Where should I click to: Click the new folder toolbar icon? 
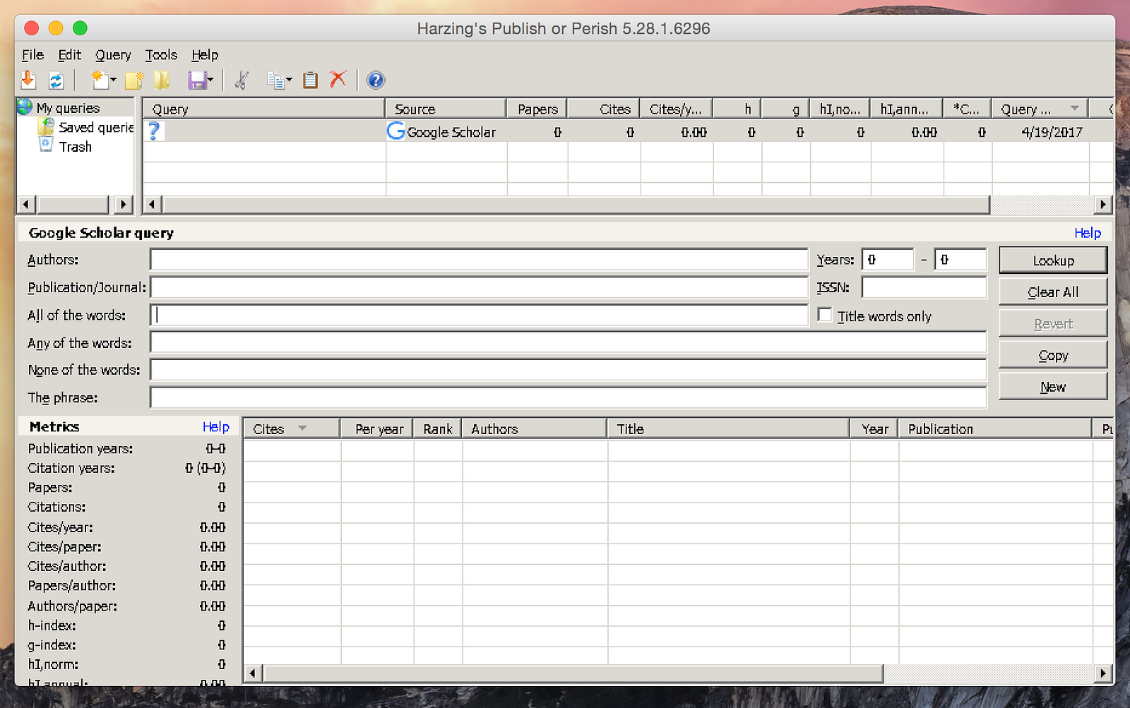pos(134,80)
